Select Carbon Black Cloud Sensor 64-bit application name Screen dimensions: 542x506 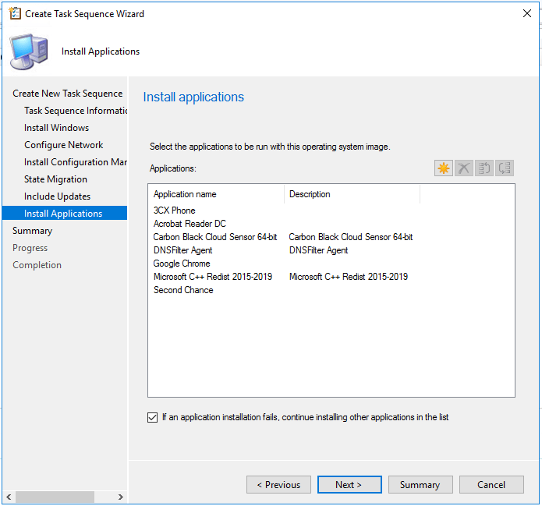click(x=215, y=237)
